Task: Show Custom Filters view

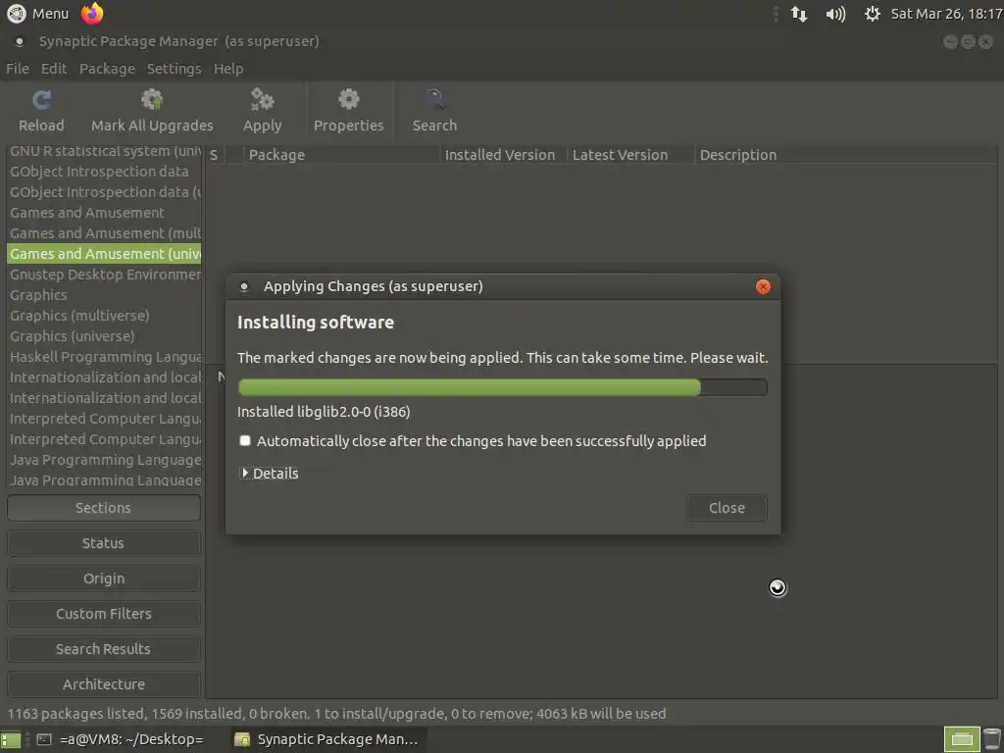Action: pos(104,614)
